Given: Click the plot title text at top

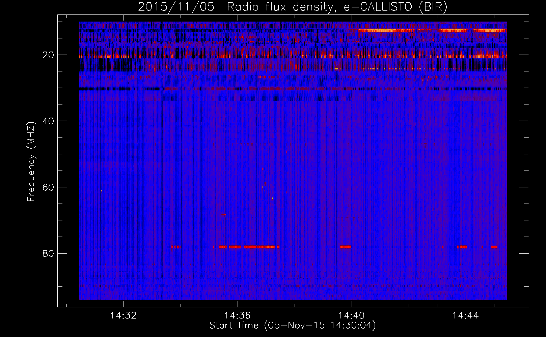Looking at the screenshot, I should [x=292, y=7].
